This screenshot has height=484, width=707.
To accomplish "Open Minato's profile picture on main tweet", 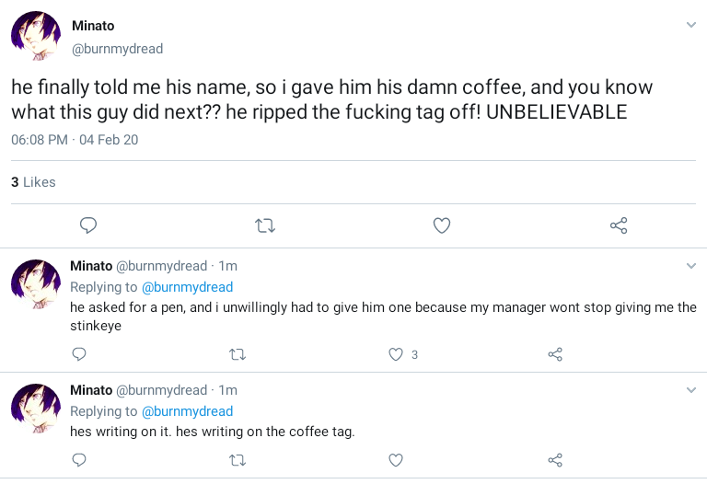I will click(x=36, y=37).
